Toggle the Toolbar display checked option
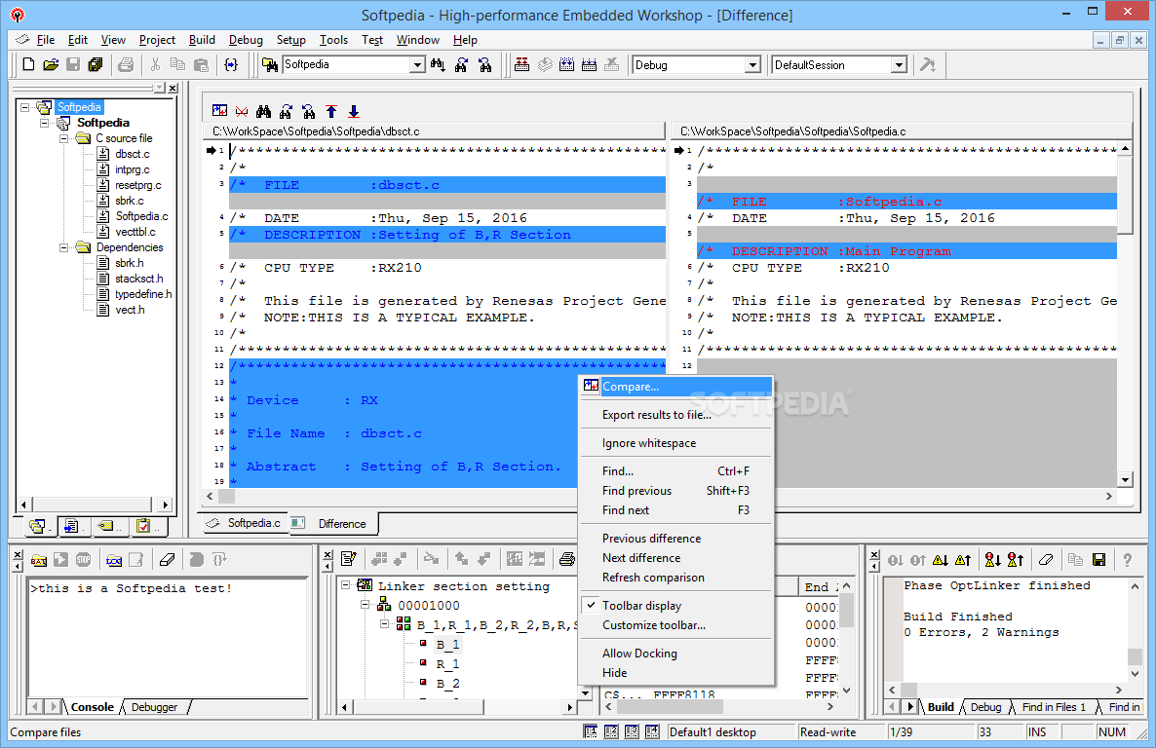Viewport: 1156px width, 748px height. [676, 605]
